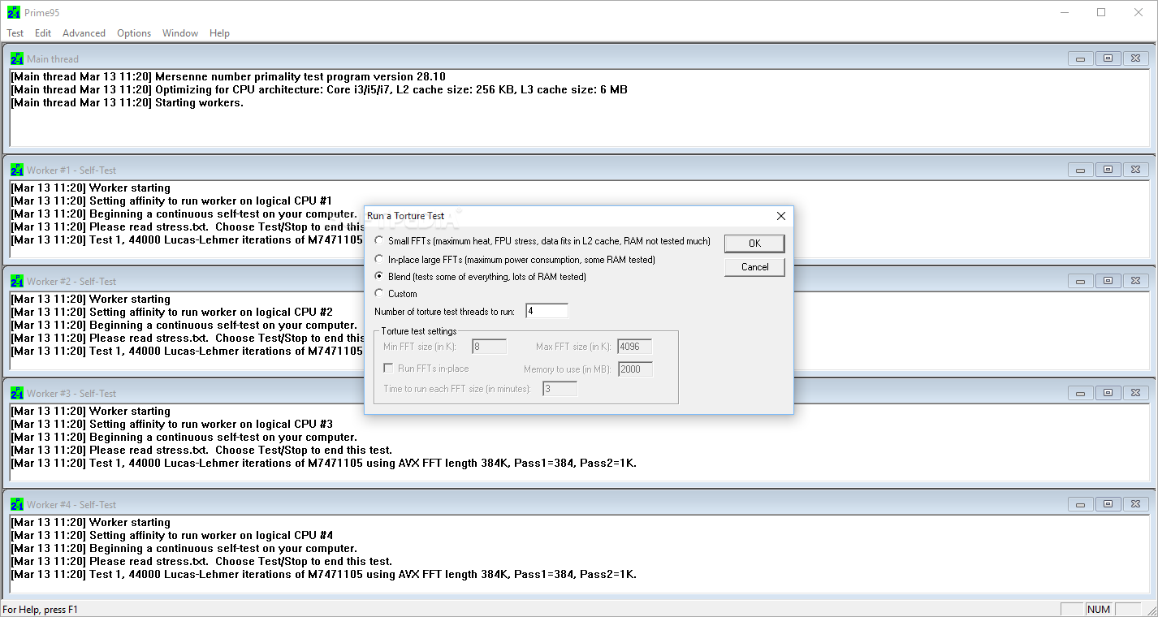Minimize the Worker #1 child window
The height and width of the screenshot is (617, 1158).
point(1080,170)
